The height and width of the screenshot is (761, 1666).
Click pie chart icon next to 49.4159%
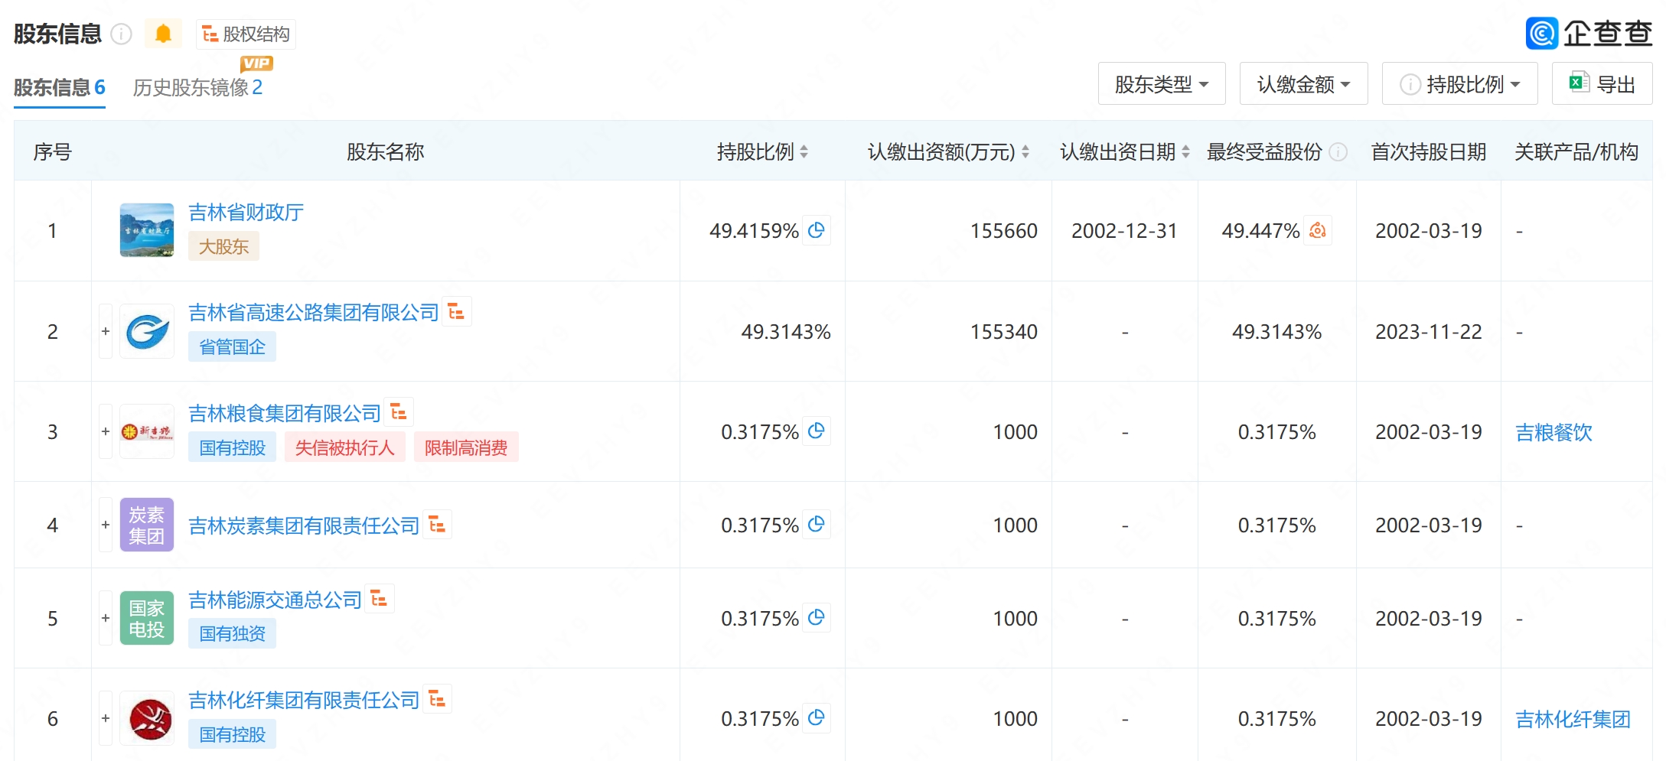817,230
